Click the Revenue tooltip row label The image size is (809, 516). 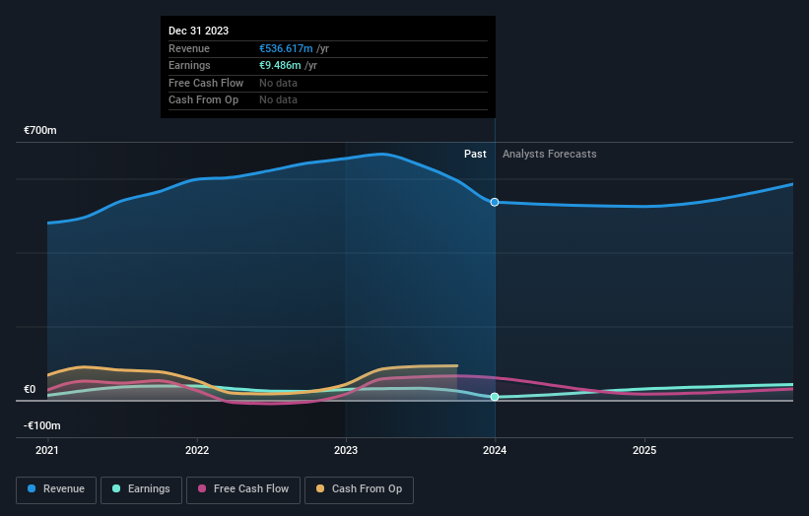[x=189, y=48]
